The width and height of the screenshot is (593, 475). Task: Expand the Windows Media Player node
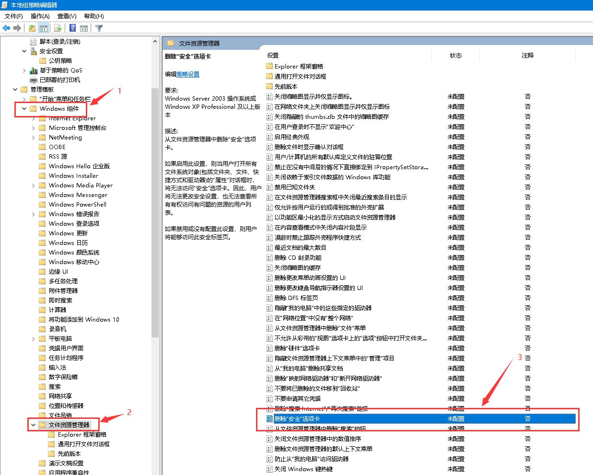coord(33,185)
